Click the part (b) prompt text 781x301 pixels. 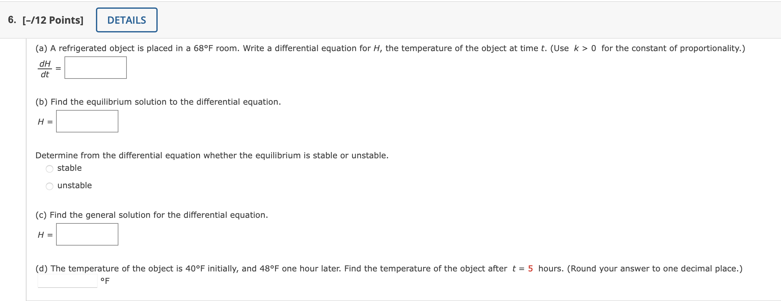[x=158, y=101]
